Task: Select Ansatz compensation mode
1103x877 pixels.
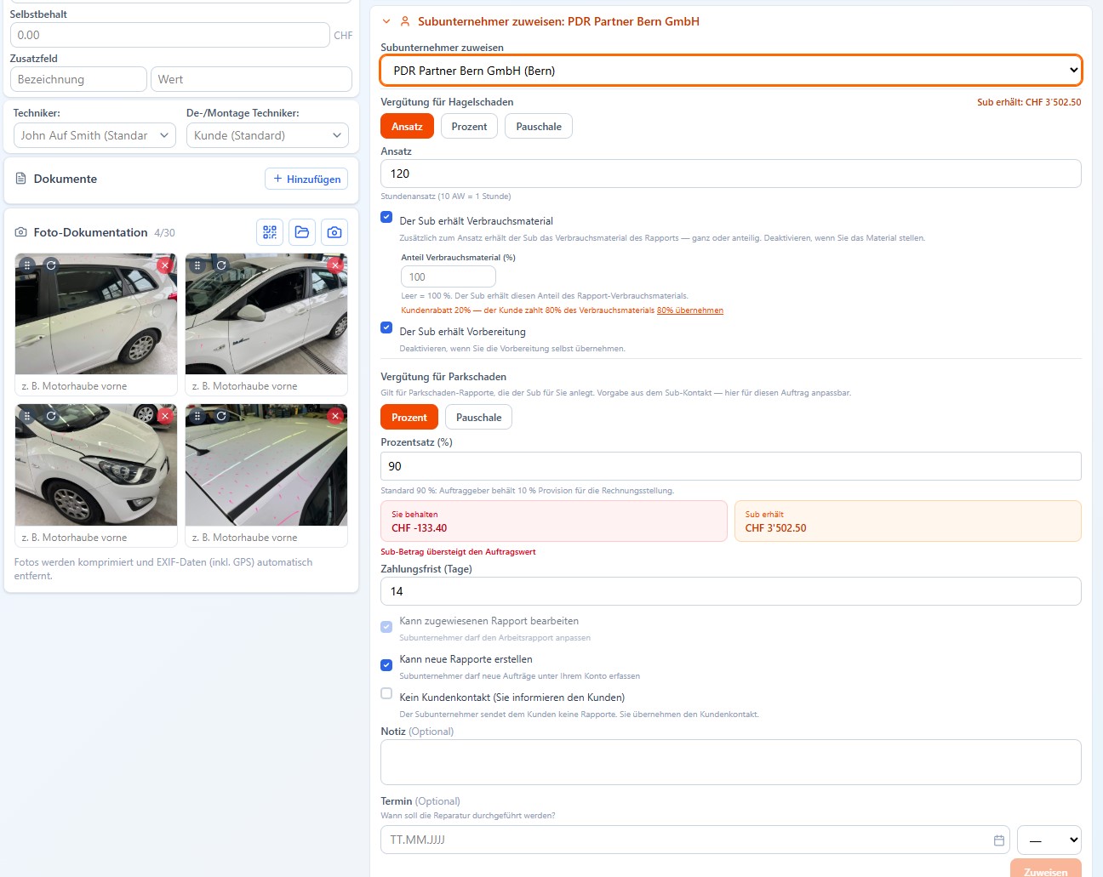Action: [407, 127]
